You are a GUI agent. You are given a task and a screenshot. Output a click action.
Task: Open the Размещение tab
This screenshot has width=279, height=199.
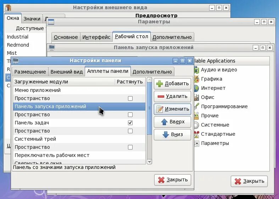coord(30,72)
